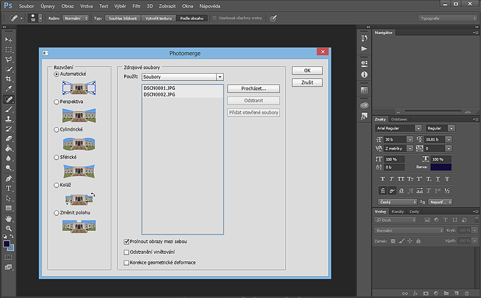
Task: Select Perspektiva layout option
Action: (x=56, y=102)
